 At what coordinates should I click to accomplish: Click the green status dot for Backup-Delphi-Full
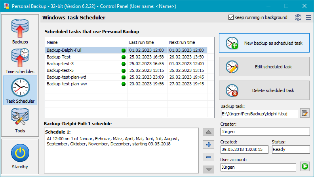coord(124,51)
